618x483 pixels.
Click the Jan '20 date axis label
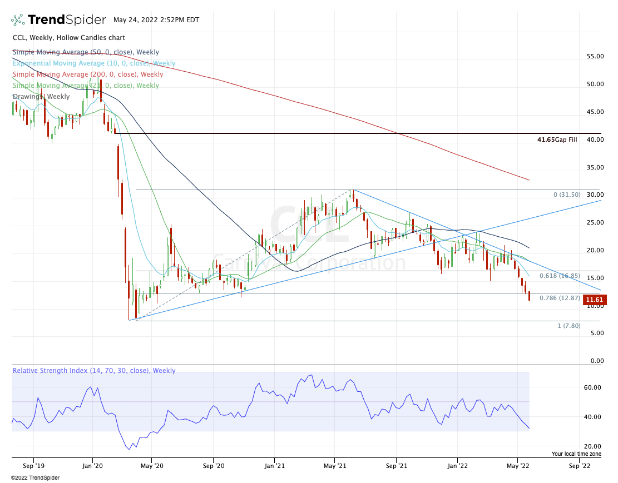click(x=93, y=466)
